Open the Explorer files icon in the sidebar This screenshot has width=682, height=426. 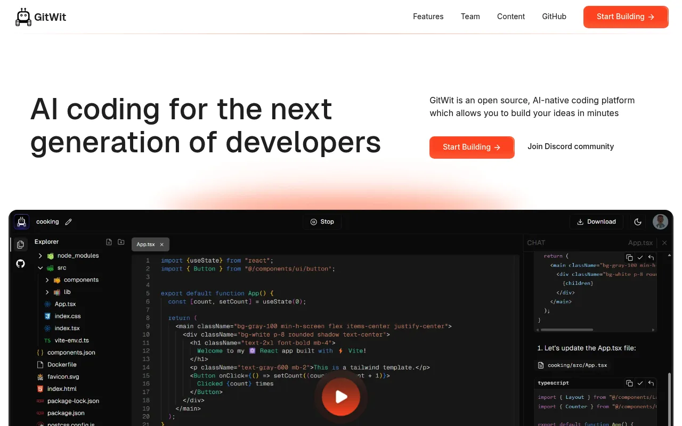21,244
